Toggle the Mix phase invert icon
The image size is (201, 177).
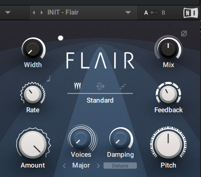184,33
